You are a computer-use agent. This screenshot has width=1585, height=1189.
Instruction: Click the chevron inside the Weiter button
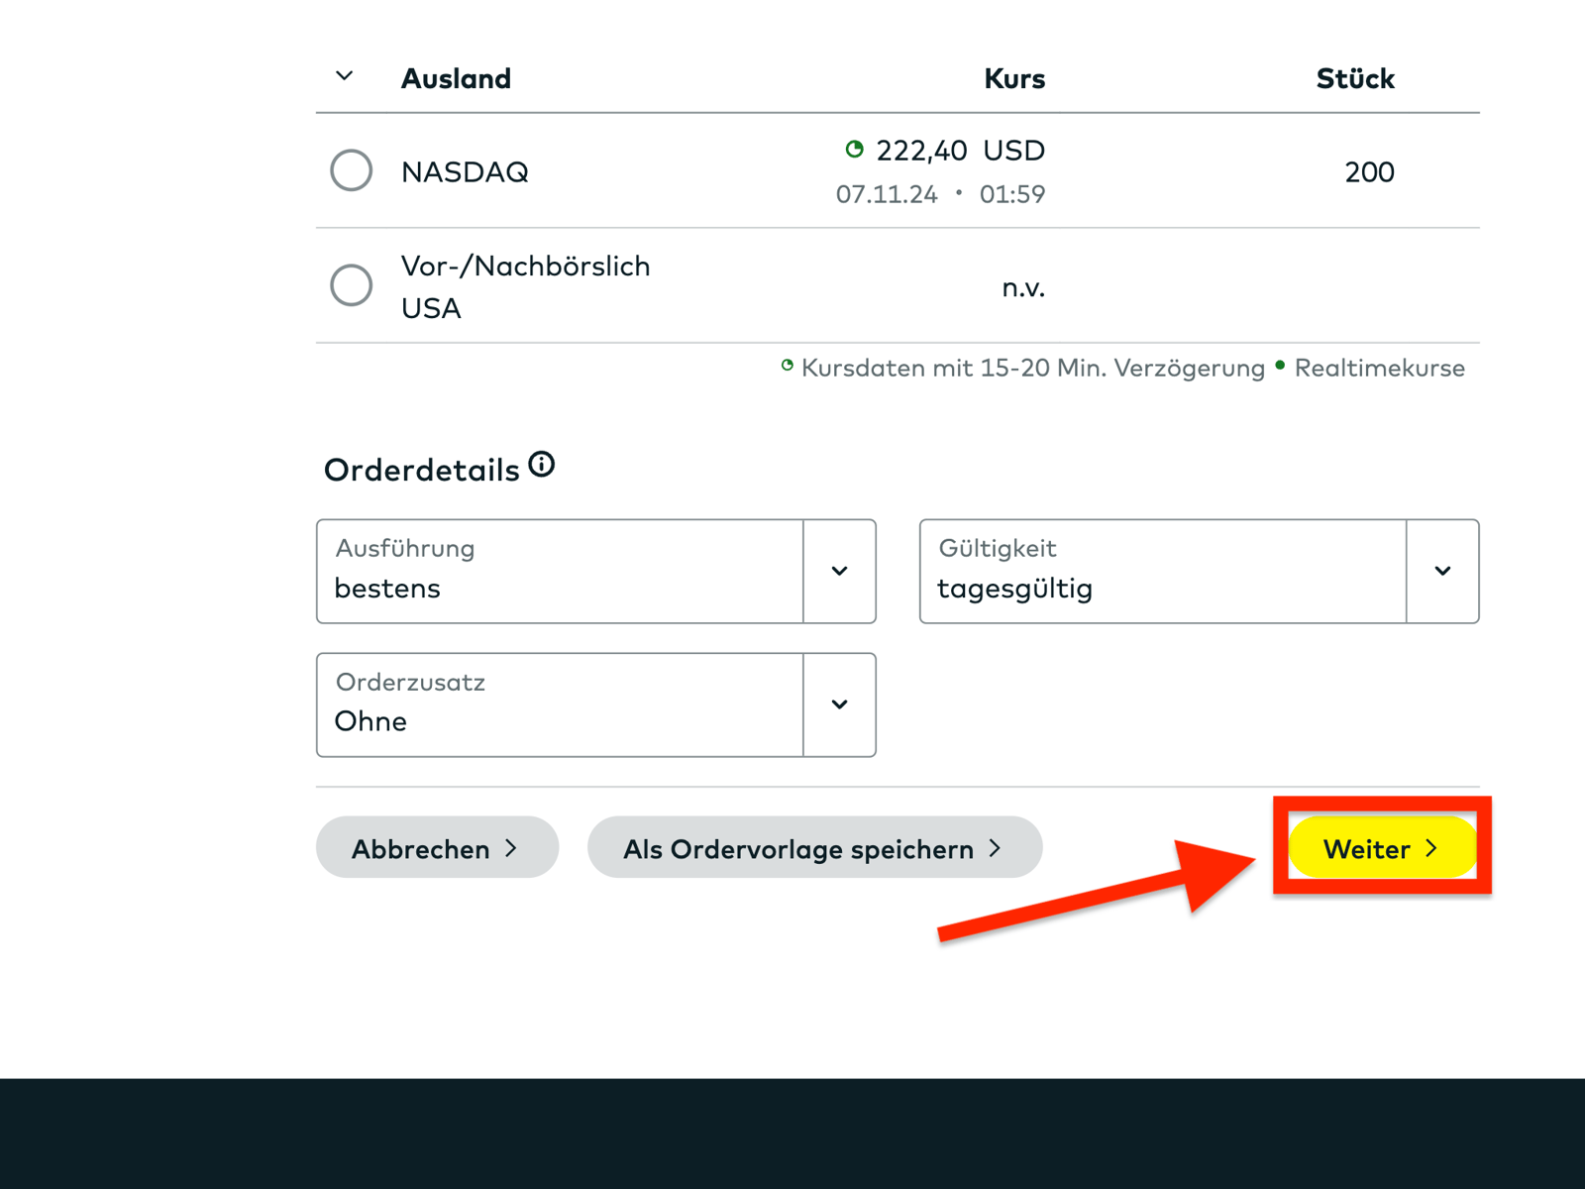[1432, 848]
